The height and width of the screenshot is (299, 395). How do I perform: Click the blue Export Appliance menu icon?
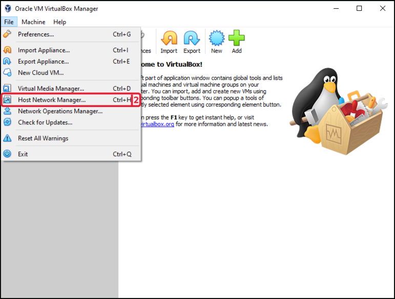tap(7, 61)
